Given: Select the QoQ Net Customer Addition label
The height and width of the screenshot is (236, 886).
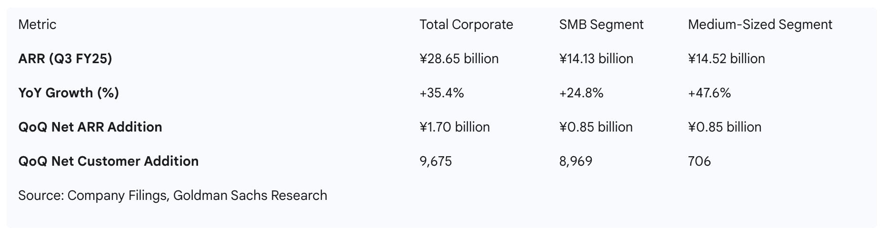Looking at the screenshot, I should click(108, 161).
